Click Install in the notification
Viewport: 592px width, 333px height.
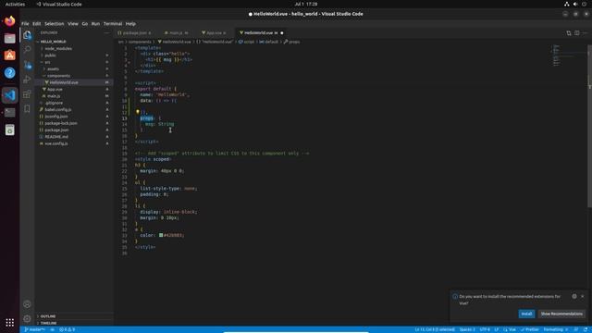[526, 314]
